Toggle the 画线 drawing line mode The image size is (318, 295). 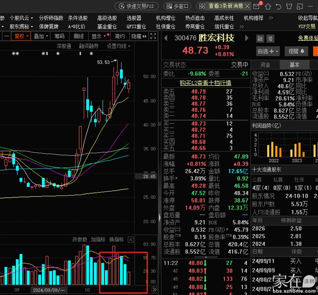click(x=79, y=36)
